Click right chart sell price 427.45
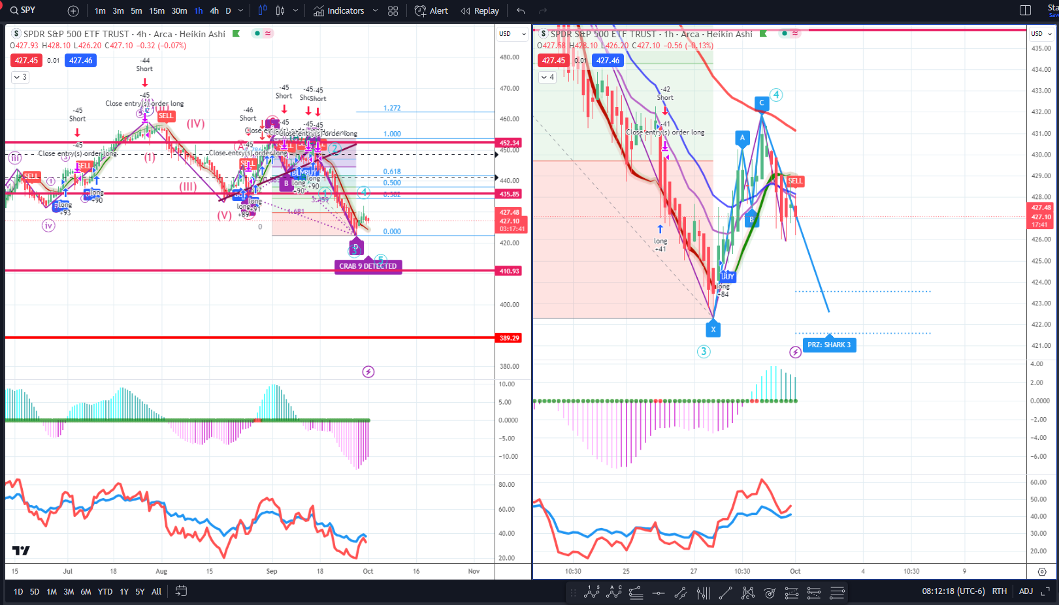 [554, 61]
